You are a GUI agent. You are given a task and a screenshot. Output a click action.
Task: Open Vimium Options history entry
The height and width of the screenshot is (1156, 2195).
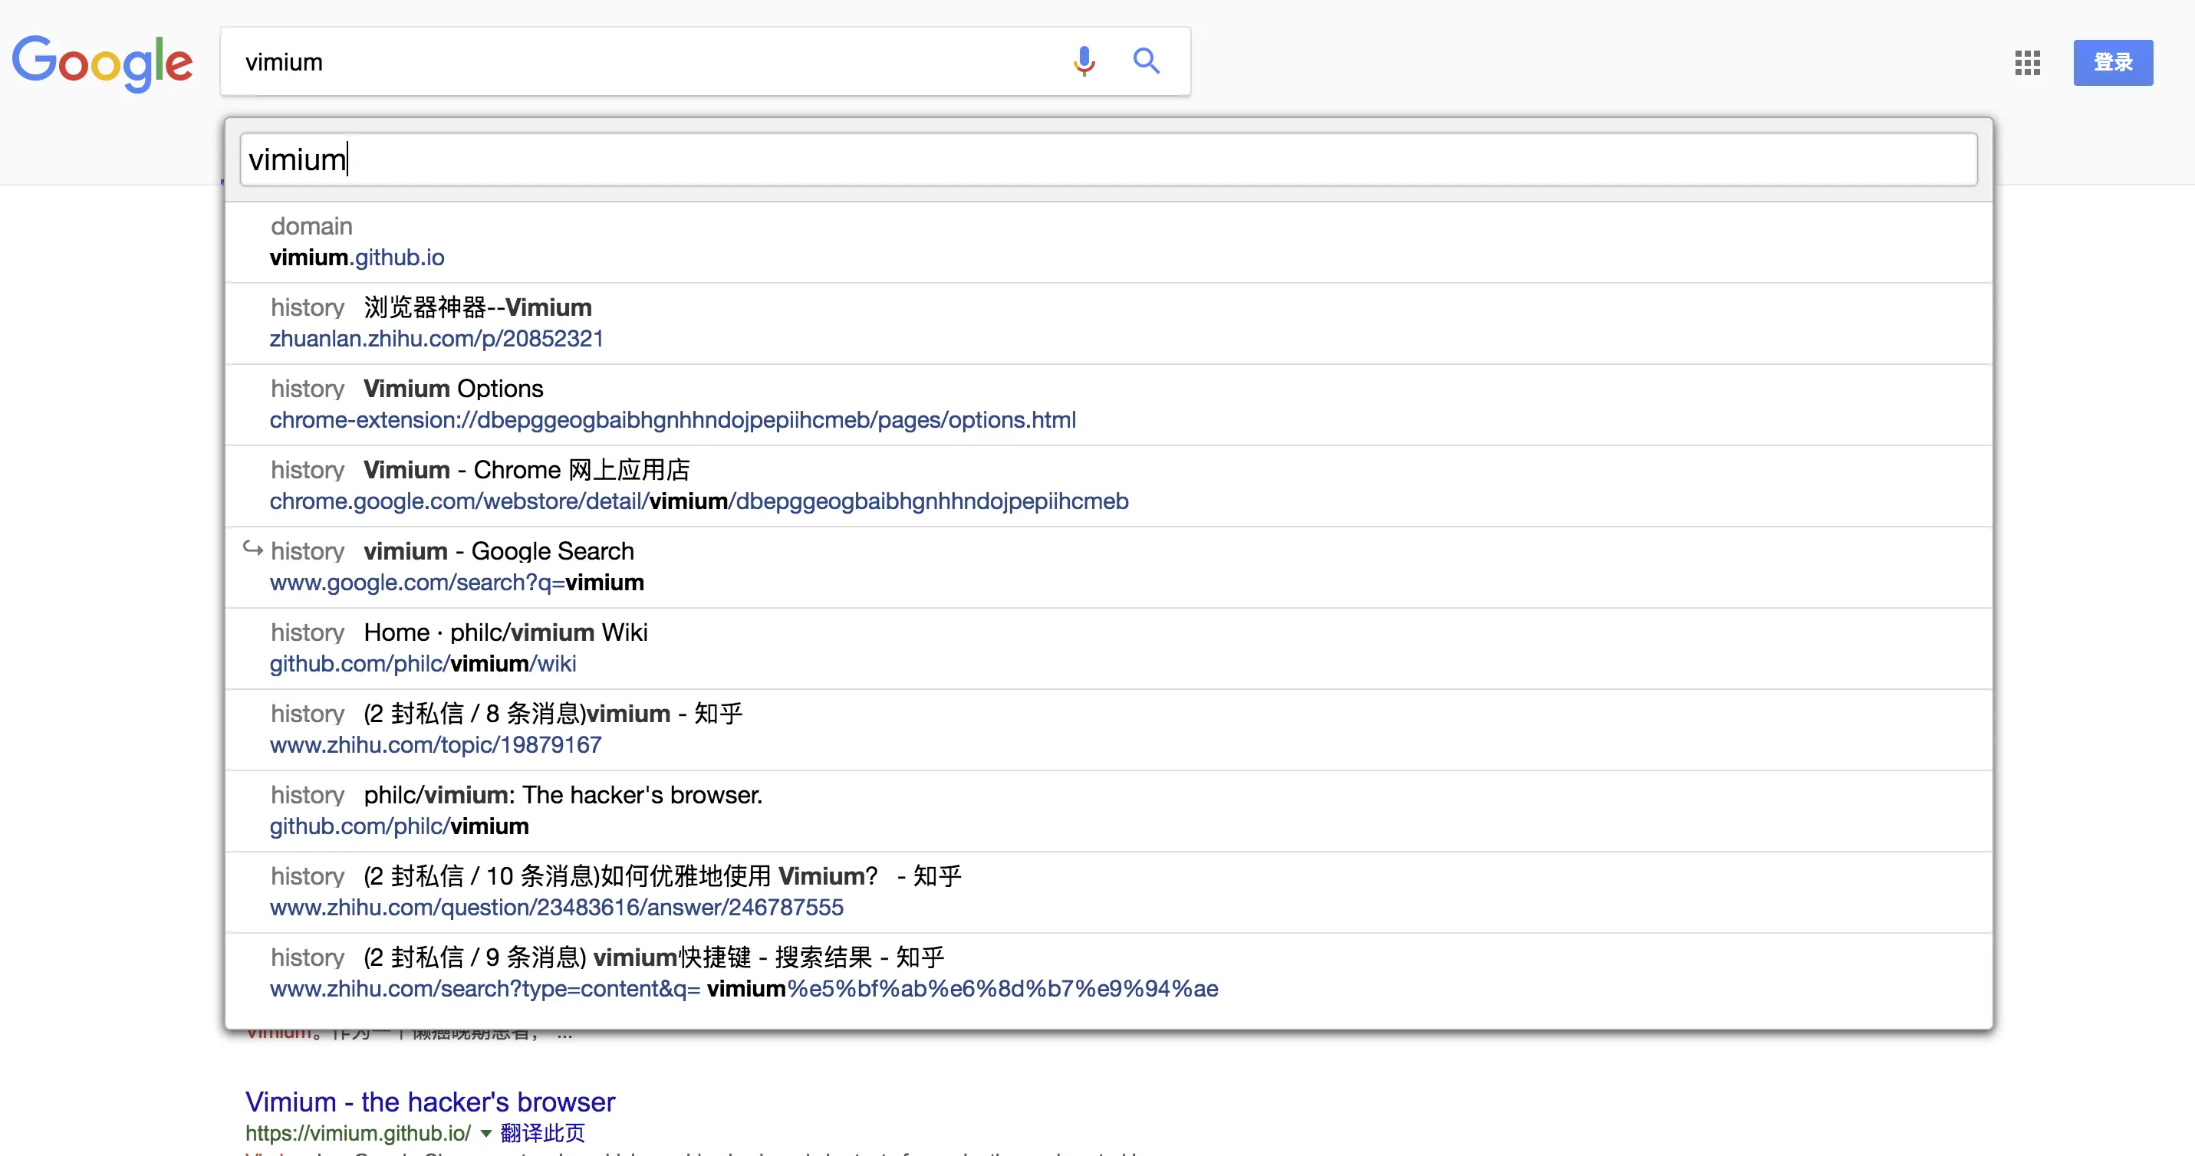click(x=453, y=389)
